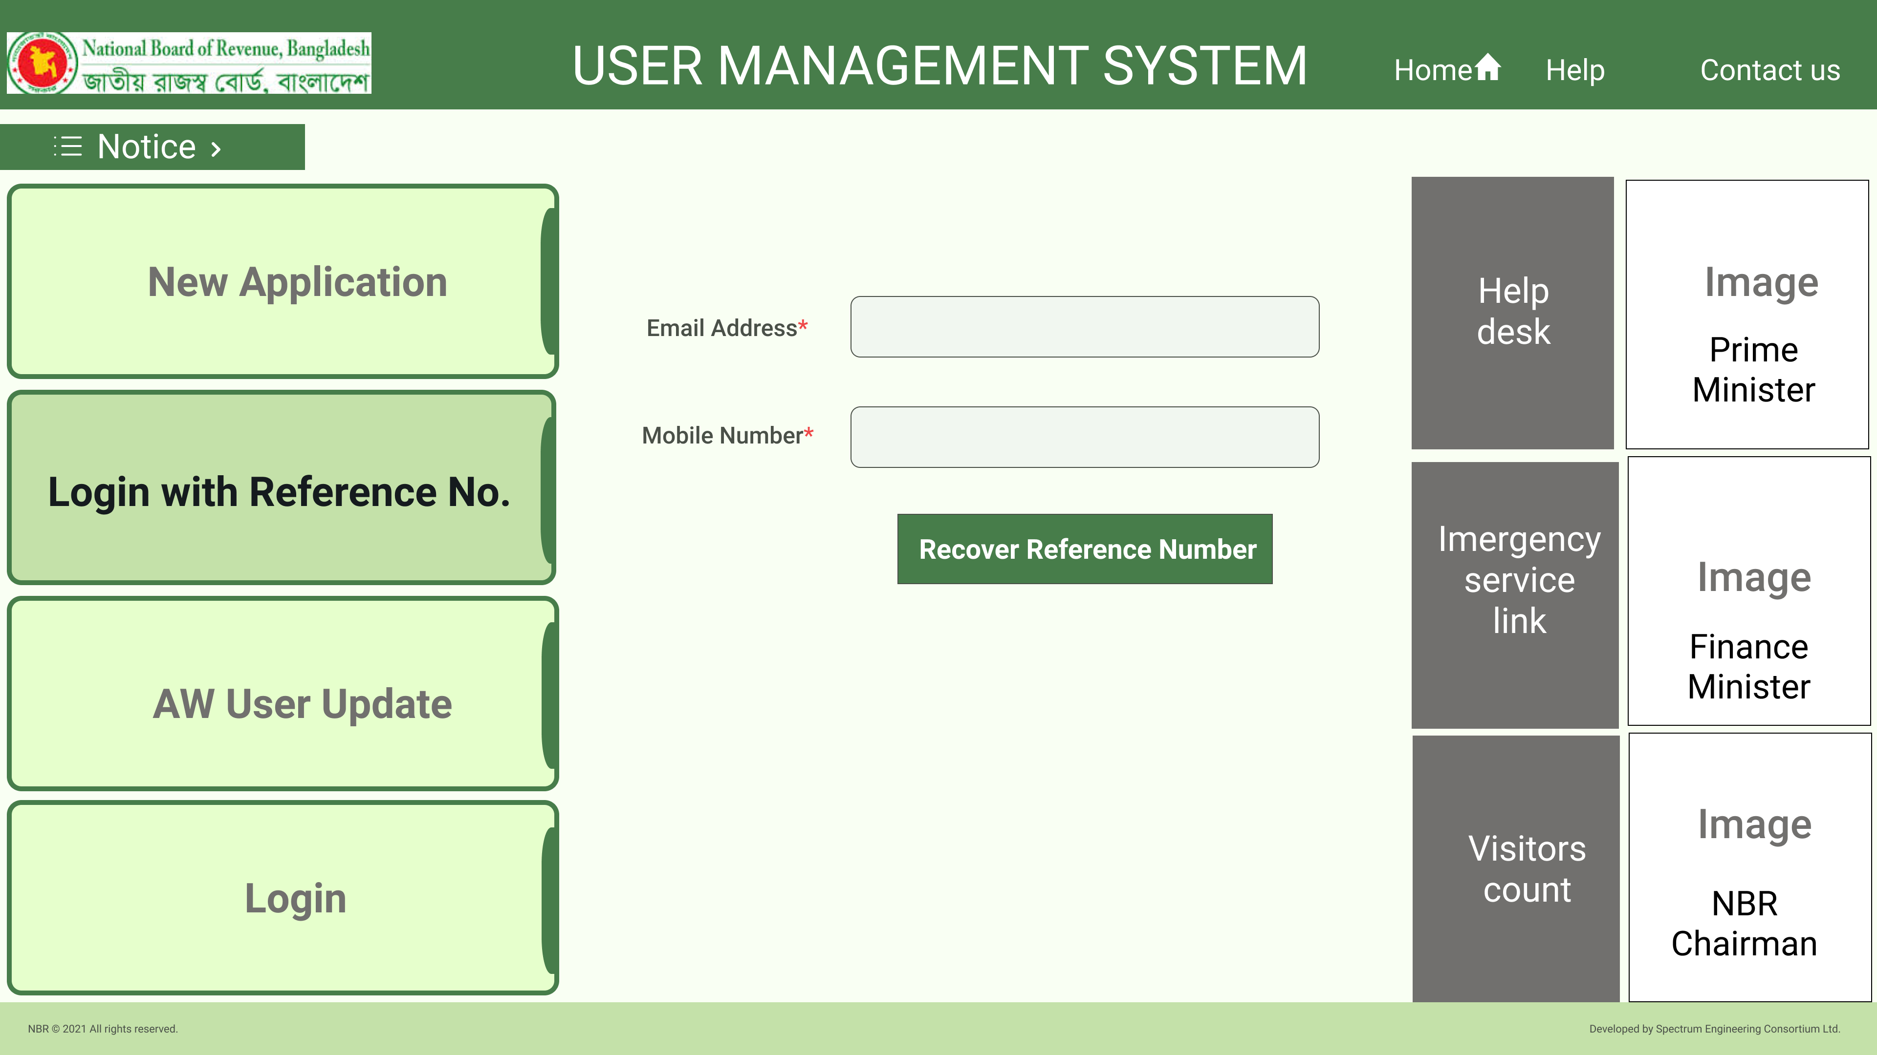Click the Notice list icon
This screenshot has width=1877, height=1055.
point(68,147)
